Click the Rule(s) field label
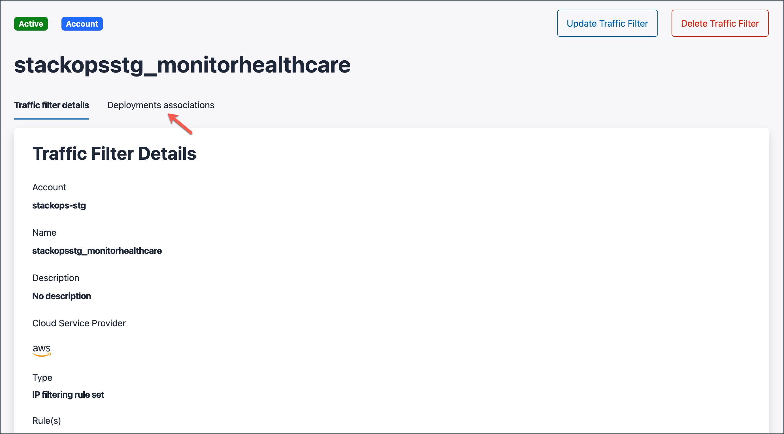This screenshot has height=434, width=784. [46, 420]
